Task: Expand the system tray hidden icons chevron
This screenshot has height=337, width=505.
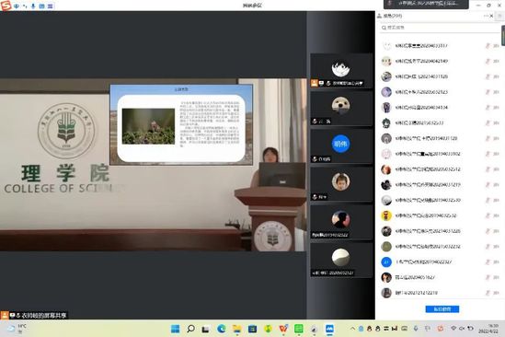Action: click(352, 329)
